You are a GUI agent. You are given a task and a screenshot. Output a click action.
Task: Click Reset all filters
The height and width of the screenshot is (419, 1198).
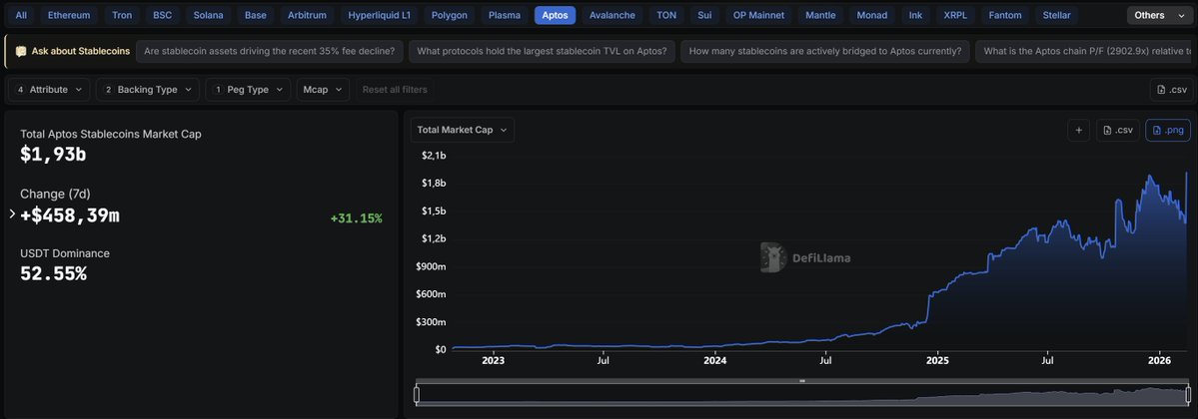point(395,90)
